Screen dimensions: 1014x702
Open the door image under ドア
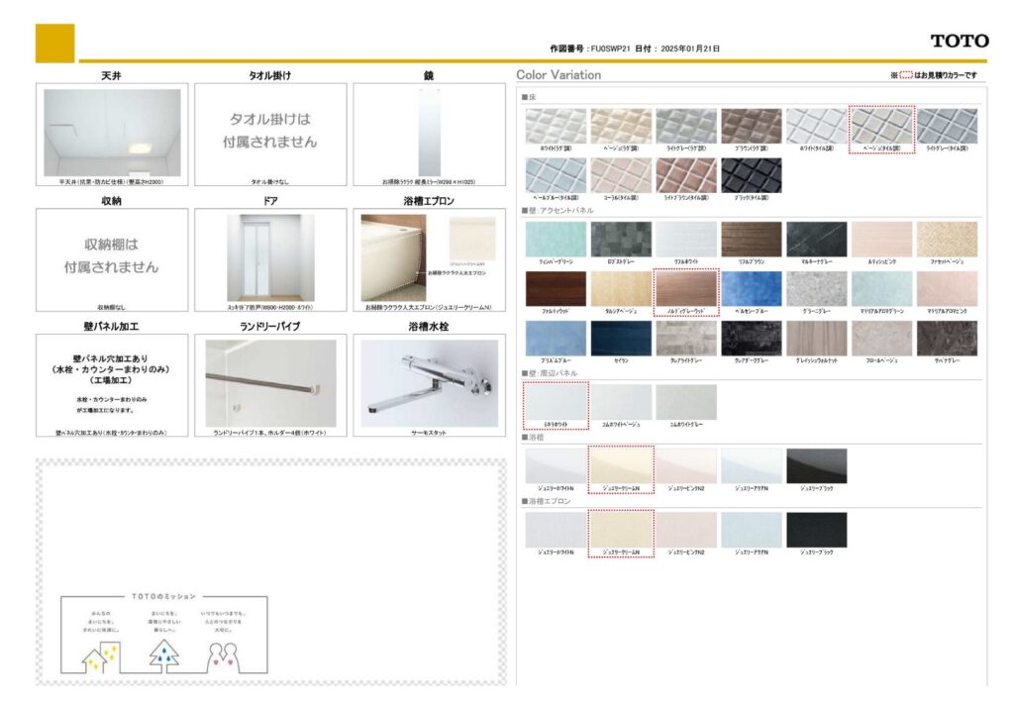tap(270, 257)
